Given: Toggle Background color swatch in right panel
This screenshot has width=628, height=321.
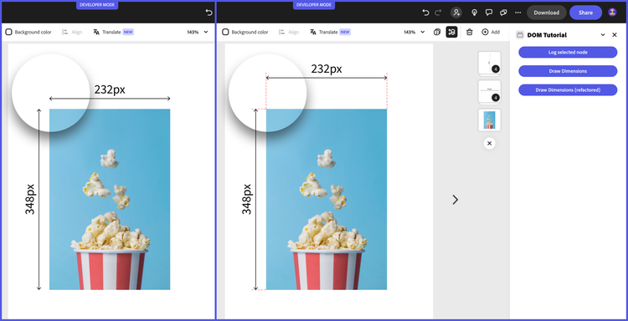Looking at the screenshot, I should pos(225,32).
